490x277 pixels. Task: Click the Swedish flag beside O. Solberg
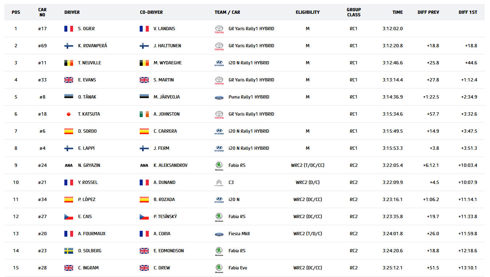pyautogui.click(x=69, y=251)
